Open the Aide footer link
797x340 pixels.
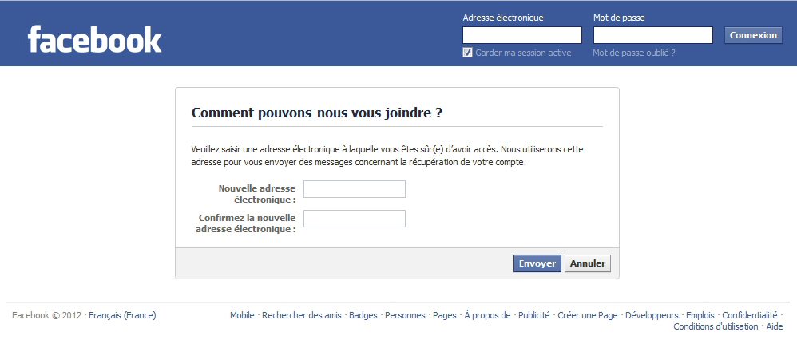click(775, 326)
